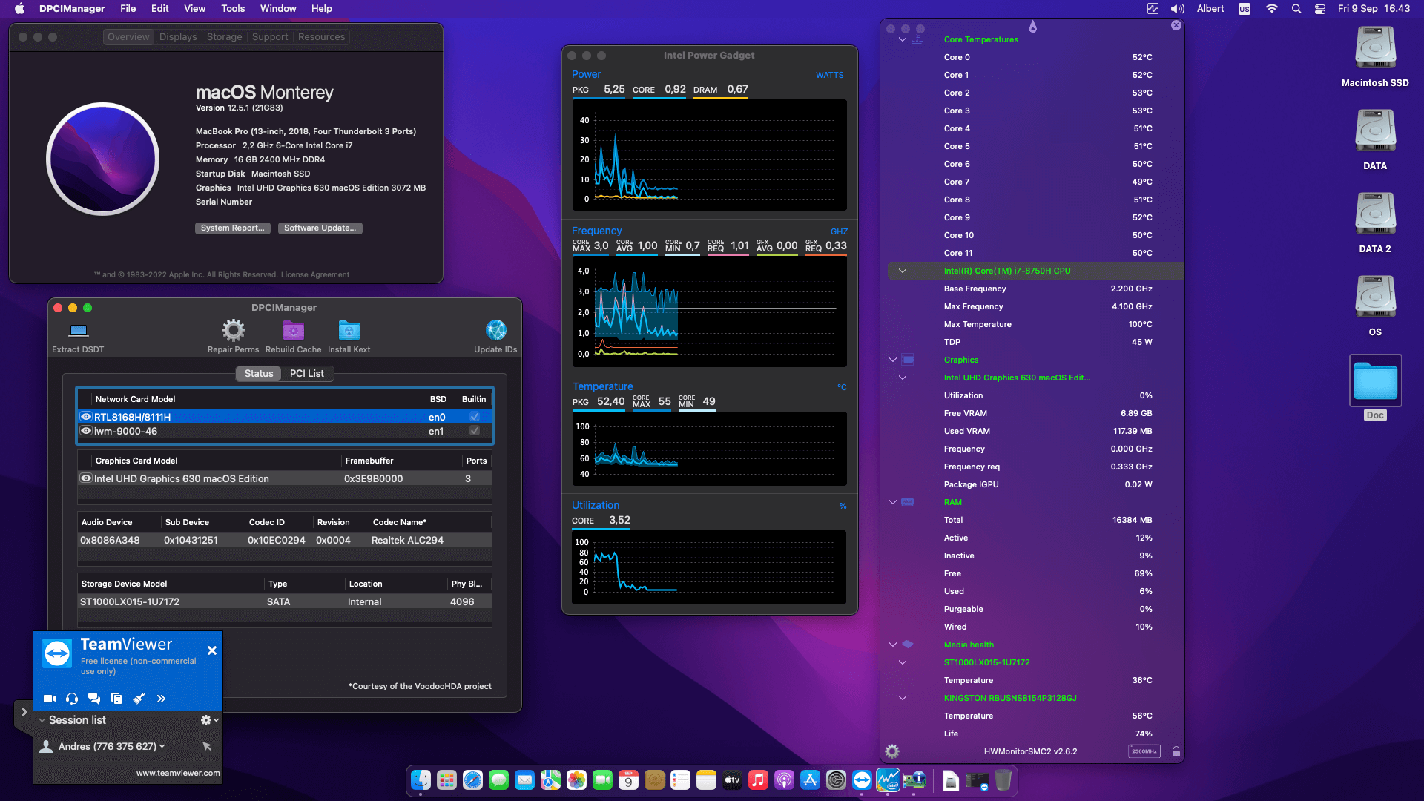Adjust the 2500MHz frequency control in HWMonitorSMC2

(1143, 751)
